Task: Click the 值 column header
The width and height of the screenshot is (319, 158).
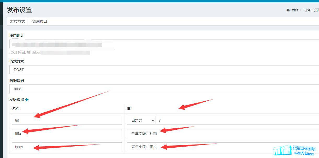Action: [x=129, y=109]
